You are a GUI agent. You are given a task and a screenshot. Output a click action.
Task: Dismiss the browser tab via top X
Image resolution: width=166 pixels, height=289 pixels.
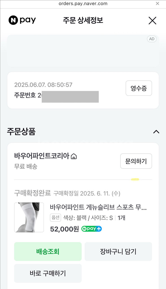[x=158, y=4]
